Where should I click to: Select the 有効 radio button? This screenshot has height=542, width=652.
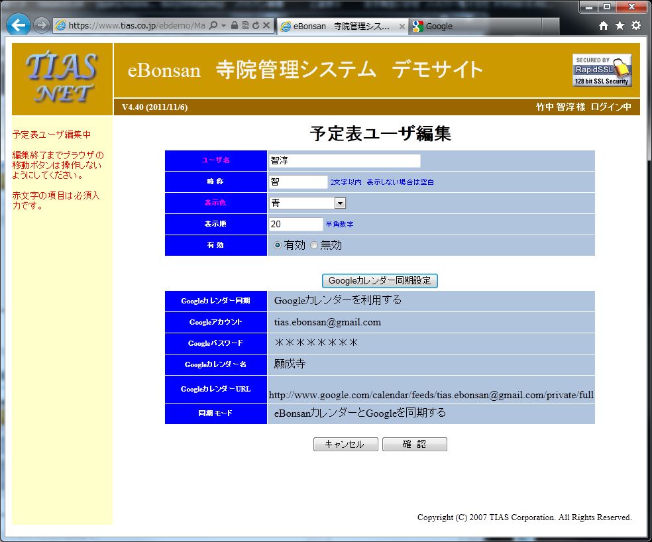[x=278, y=245]
